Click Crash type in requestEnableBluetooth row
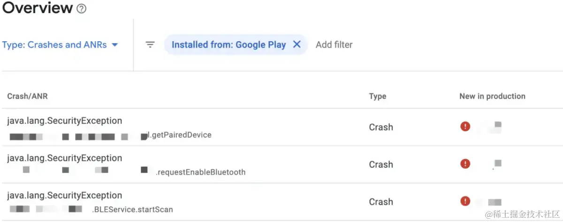 tap(380, 164)
